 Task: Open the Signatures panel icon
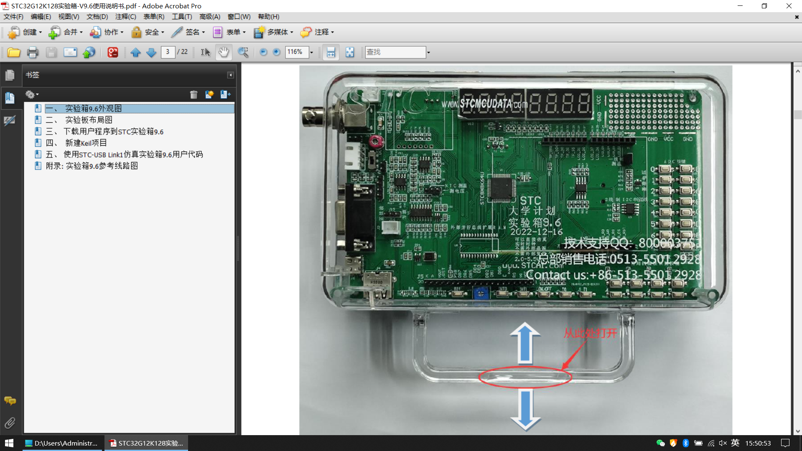pos(10,121)
